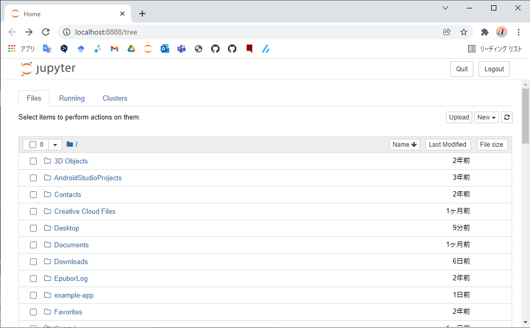Go back with browser back arrow

click(12, 32)
